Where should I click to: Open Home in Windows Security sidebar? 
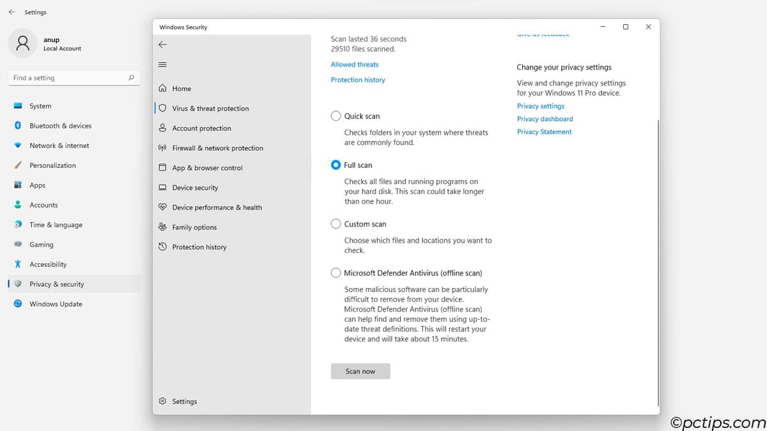(182, 89)
